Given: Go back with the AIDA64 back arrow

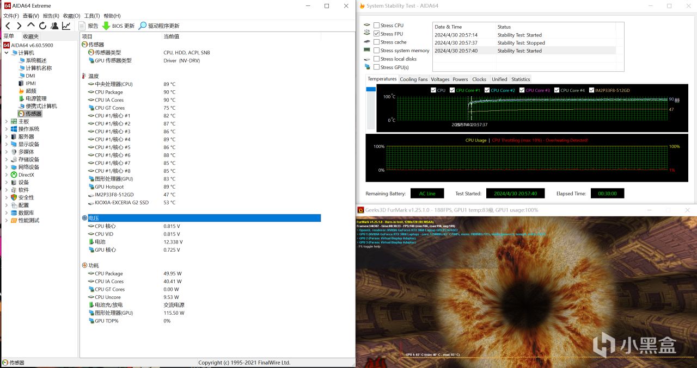Looking at the screenshot, I should tap(8, 26).
